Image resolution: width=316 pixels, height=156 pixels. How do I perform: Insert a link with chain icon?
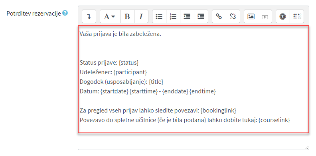(219, 16)
